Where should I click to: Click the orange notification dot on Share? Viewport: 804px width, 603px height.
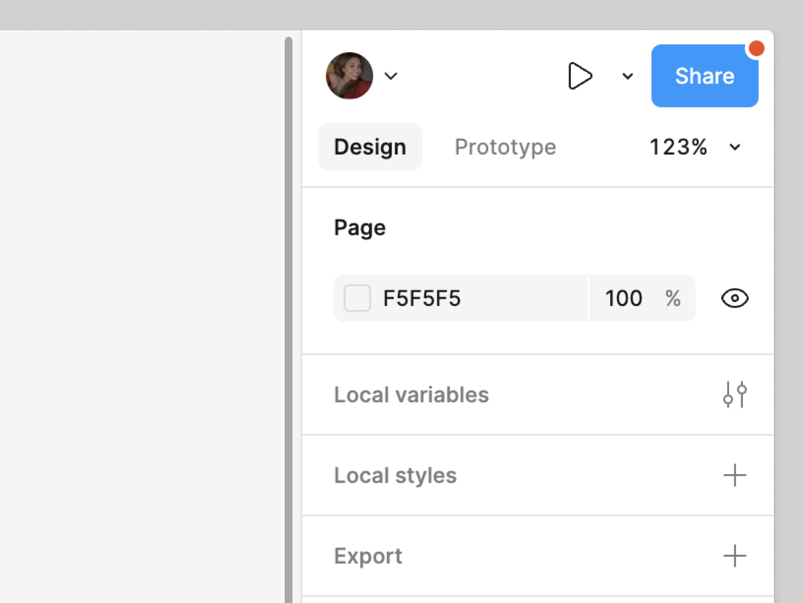coord(757,49)
